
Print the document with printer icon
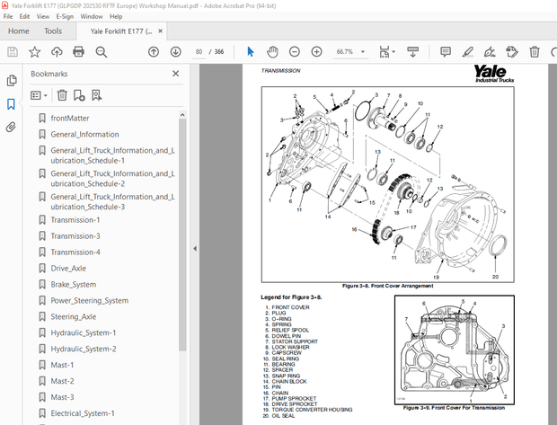point(78,52)
